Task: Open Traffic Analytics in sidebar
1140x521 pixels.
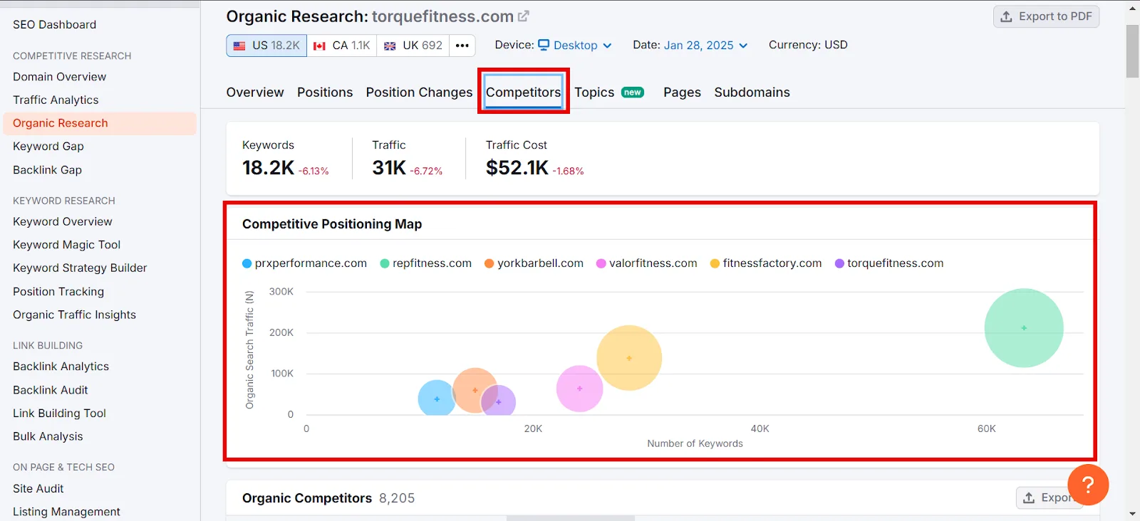Action: [56, 100]
